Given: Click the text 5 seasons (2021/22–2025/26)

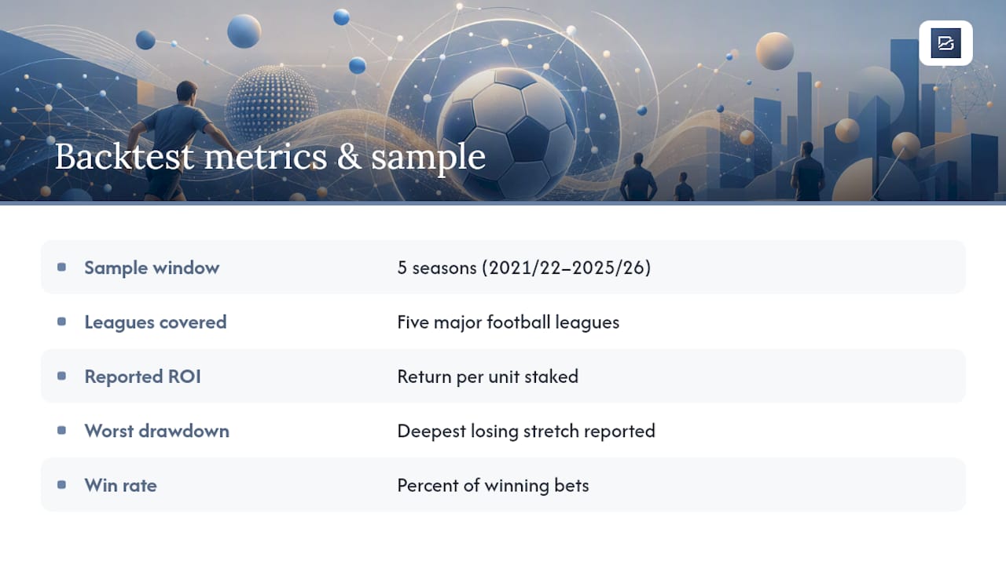Looking at the screenshot, I should tap(524, 268).
